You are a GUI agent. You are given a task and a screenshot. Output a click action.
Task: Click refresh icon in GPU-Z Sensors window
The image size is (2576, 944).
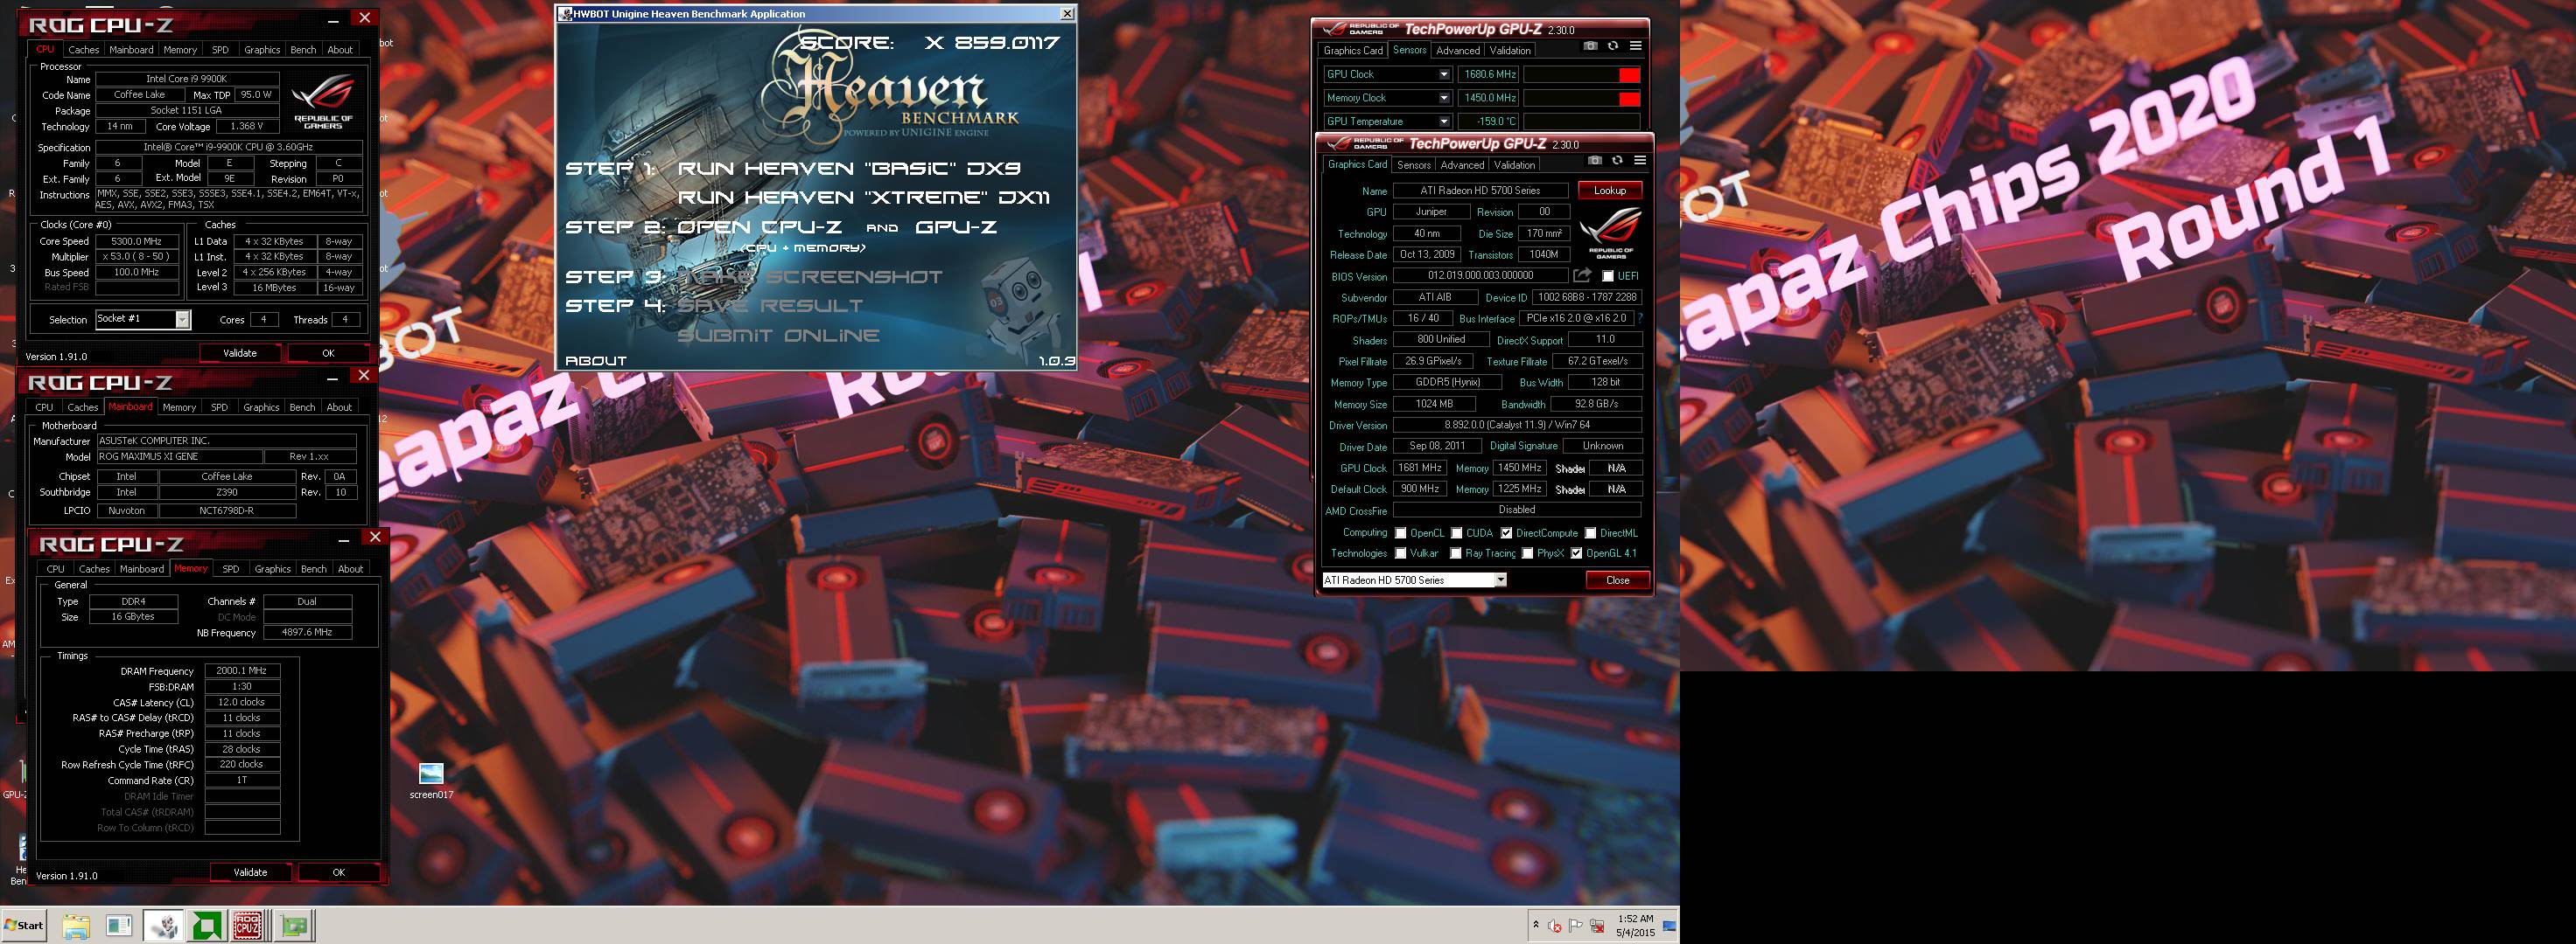pyautogui.click(x=1613, y=46)
